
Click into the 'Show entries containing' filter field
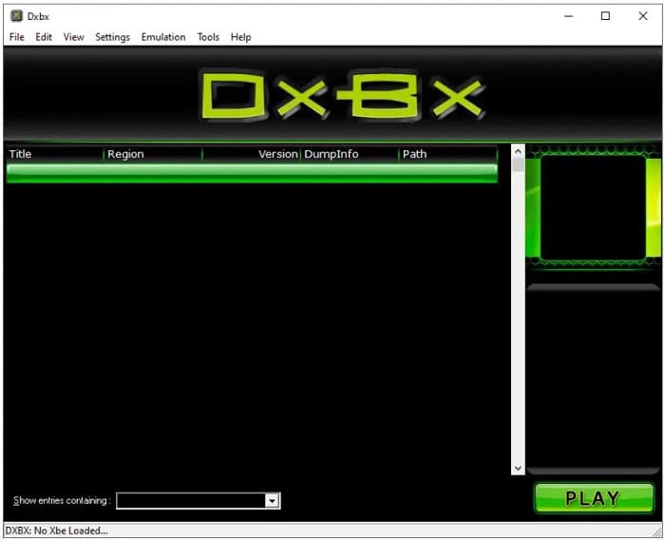[191, 501]
